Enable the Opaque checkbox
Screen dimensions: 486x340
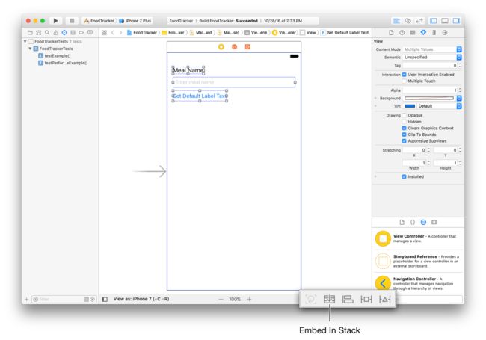405,115
